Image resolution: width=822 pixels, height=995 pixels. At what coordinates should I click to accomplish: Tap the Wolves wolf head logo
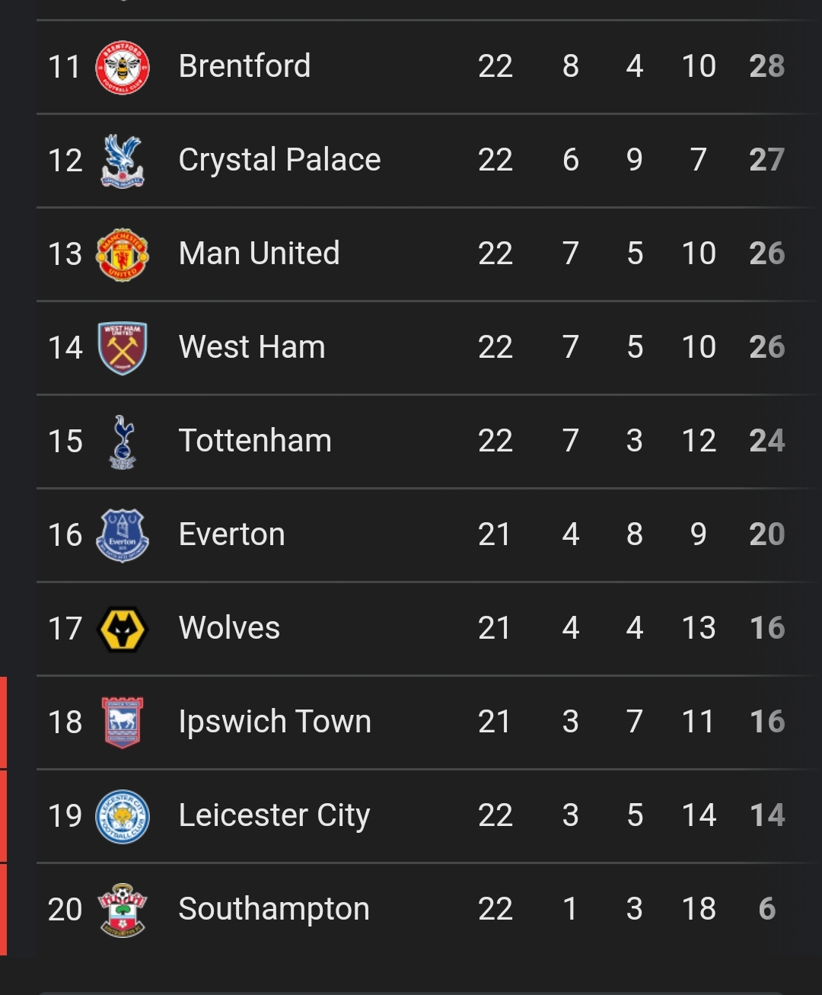tap(123, 629)
